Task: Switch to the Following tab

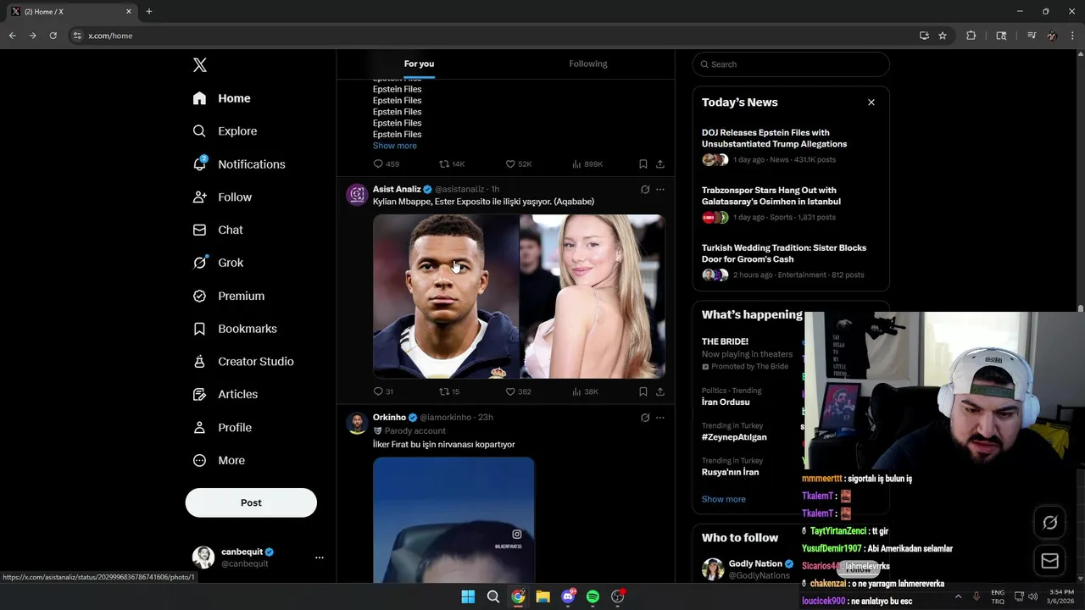Action: (x=588, y=64)
